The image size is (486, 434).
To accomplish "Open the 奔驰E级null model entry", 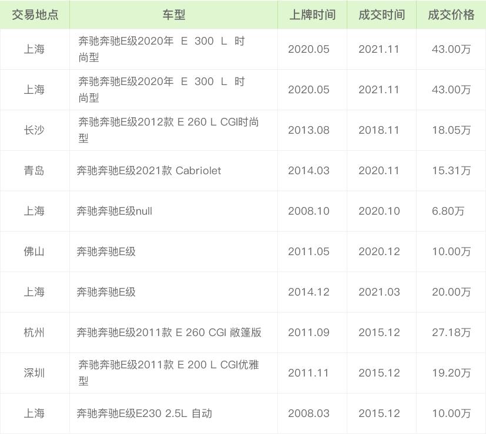I will [x=114, y=211].
